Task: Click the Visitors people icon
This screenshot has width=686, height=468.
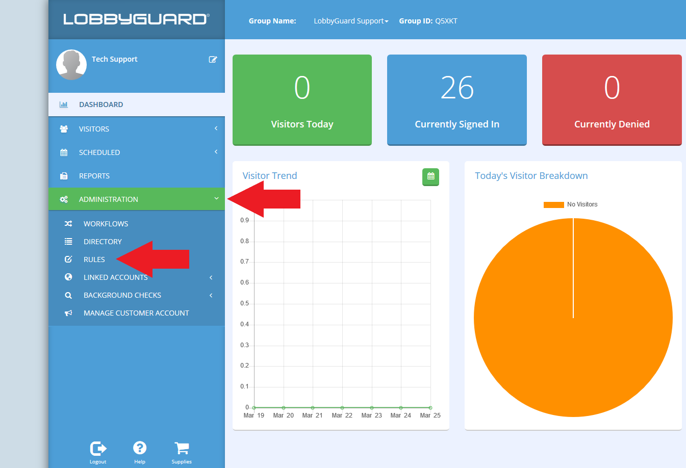Action: pyautogui.click(x=64, y=129)
